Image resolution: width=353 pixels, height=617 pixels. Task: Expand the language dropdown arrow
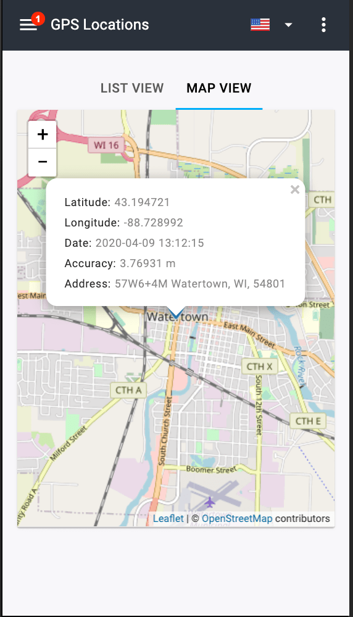[288, 25]
